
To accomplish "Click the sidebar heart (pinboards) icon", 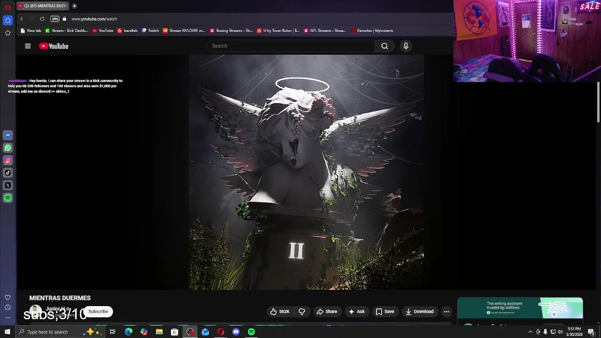I will point(8,298).
